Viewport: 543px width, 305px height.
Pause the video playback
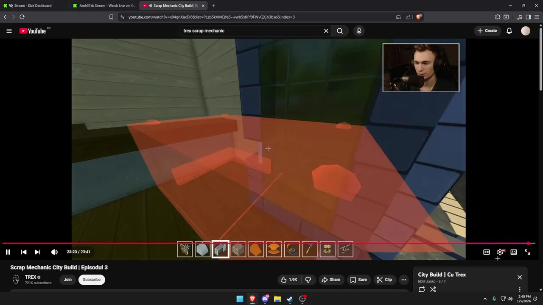[x=8, y=252]
